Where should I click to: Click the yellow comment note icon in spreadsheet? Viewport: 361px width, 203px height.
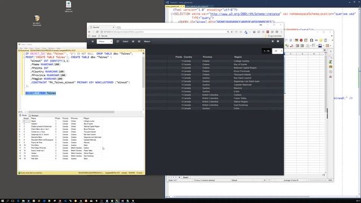[x=321, y=40]
